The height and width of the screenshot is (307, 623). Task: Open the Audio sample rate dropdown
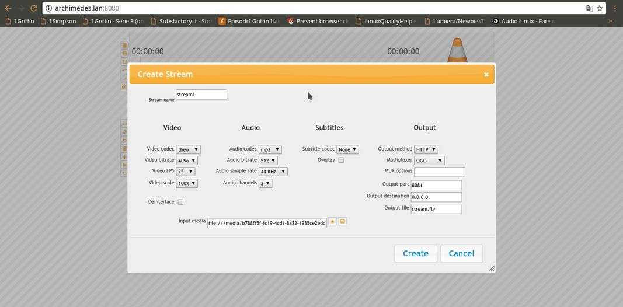click(273, 172)
